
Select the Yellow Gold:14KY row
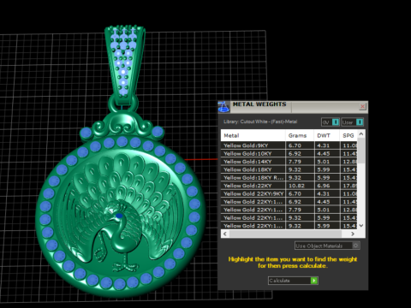click(289, 162)
